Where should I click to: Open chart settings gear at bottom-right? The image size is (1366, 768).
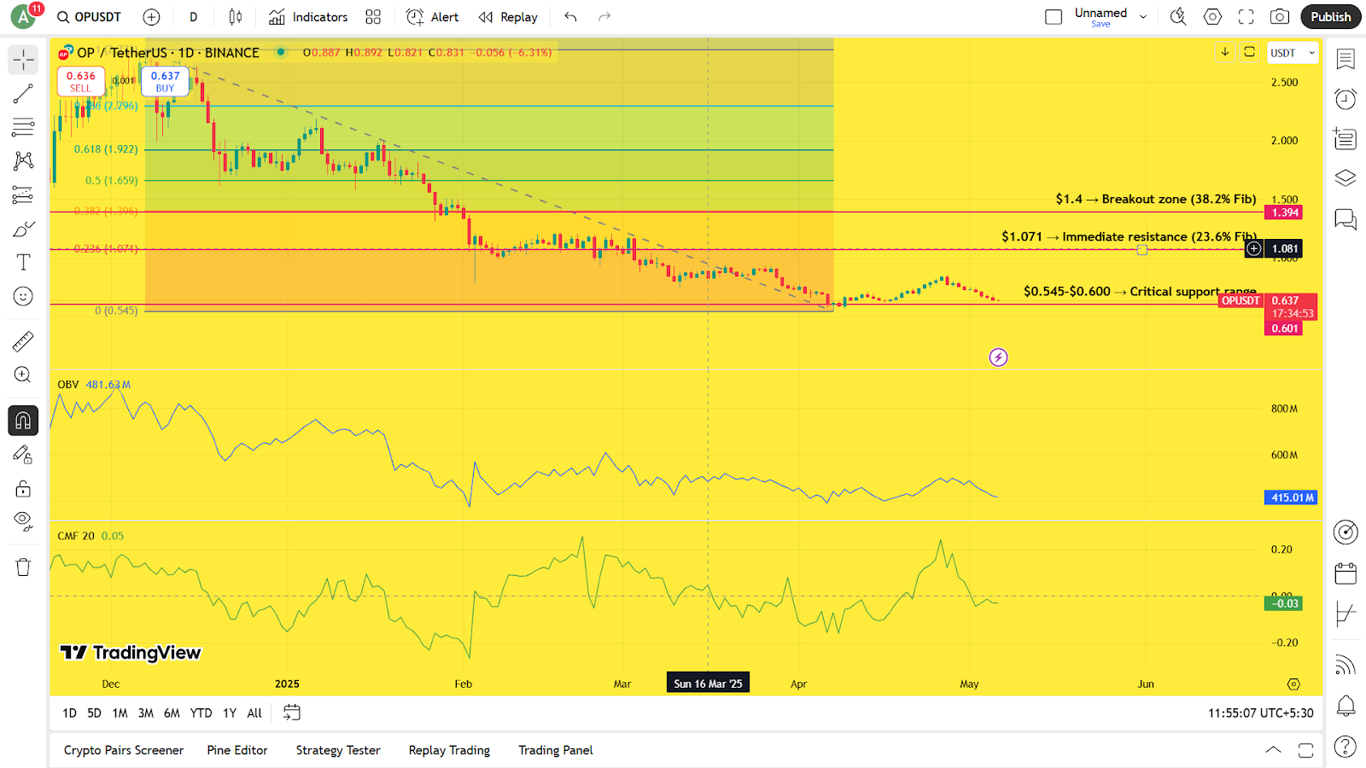click(x=1293, y=684)
